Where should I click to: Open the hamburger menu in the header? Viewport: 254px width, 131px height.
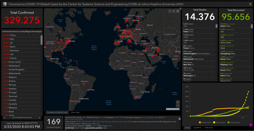coord(250,4)
